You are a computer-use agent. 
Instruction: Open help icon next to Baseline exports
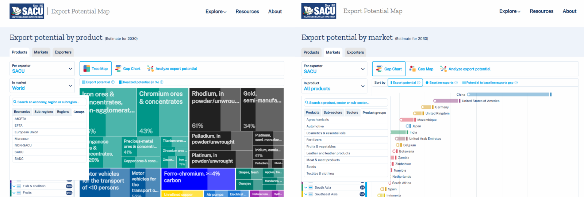point(456,83)
